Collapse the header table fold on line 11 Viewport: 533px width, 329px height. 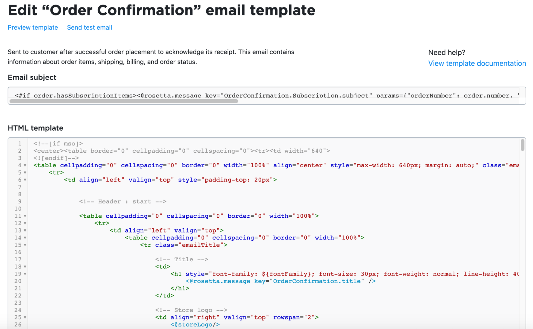tap(25, 216)
